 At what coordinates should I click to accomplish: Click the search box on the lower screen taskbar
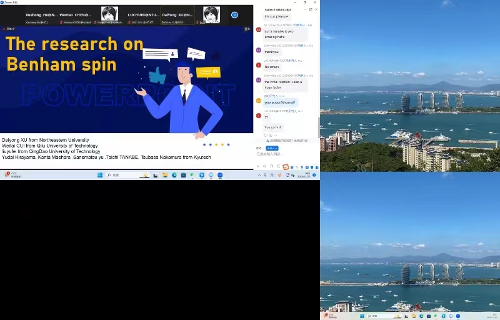click(x=384, y=316)
